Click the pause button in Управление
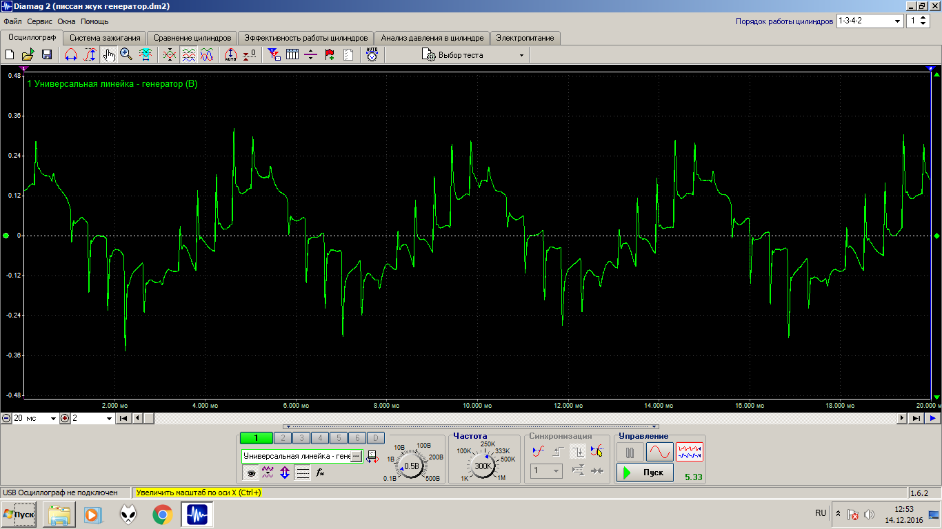Screen dimensions: 942x529 tap(630, 452)
